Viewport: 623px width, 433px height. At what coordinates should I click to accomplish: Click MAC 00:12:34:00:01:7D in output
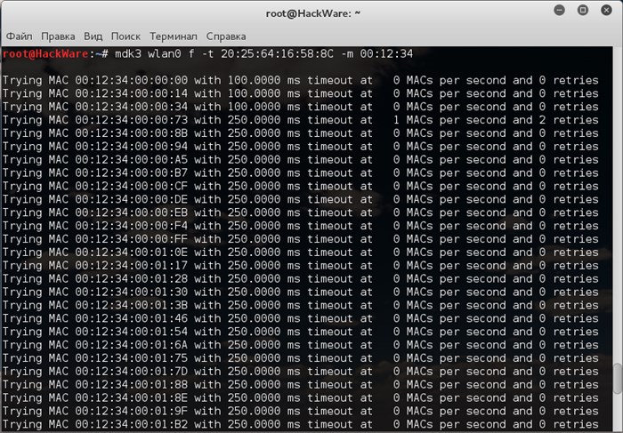132,371
